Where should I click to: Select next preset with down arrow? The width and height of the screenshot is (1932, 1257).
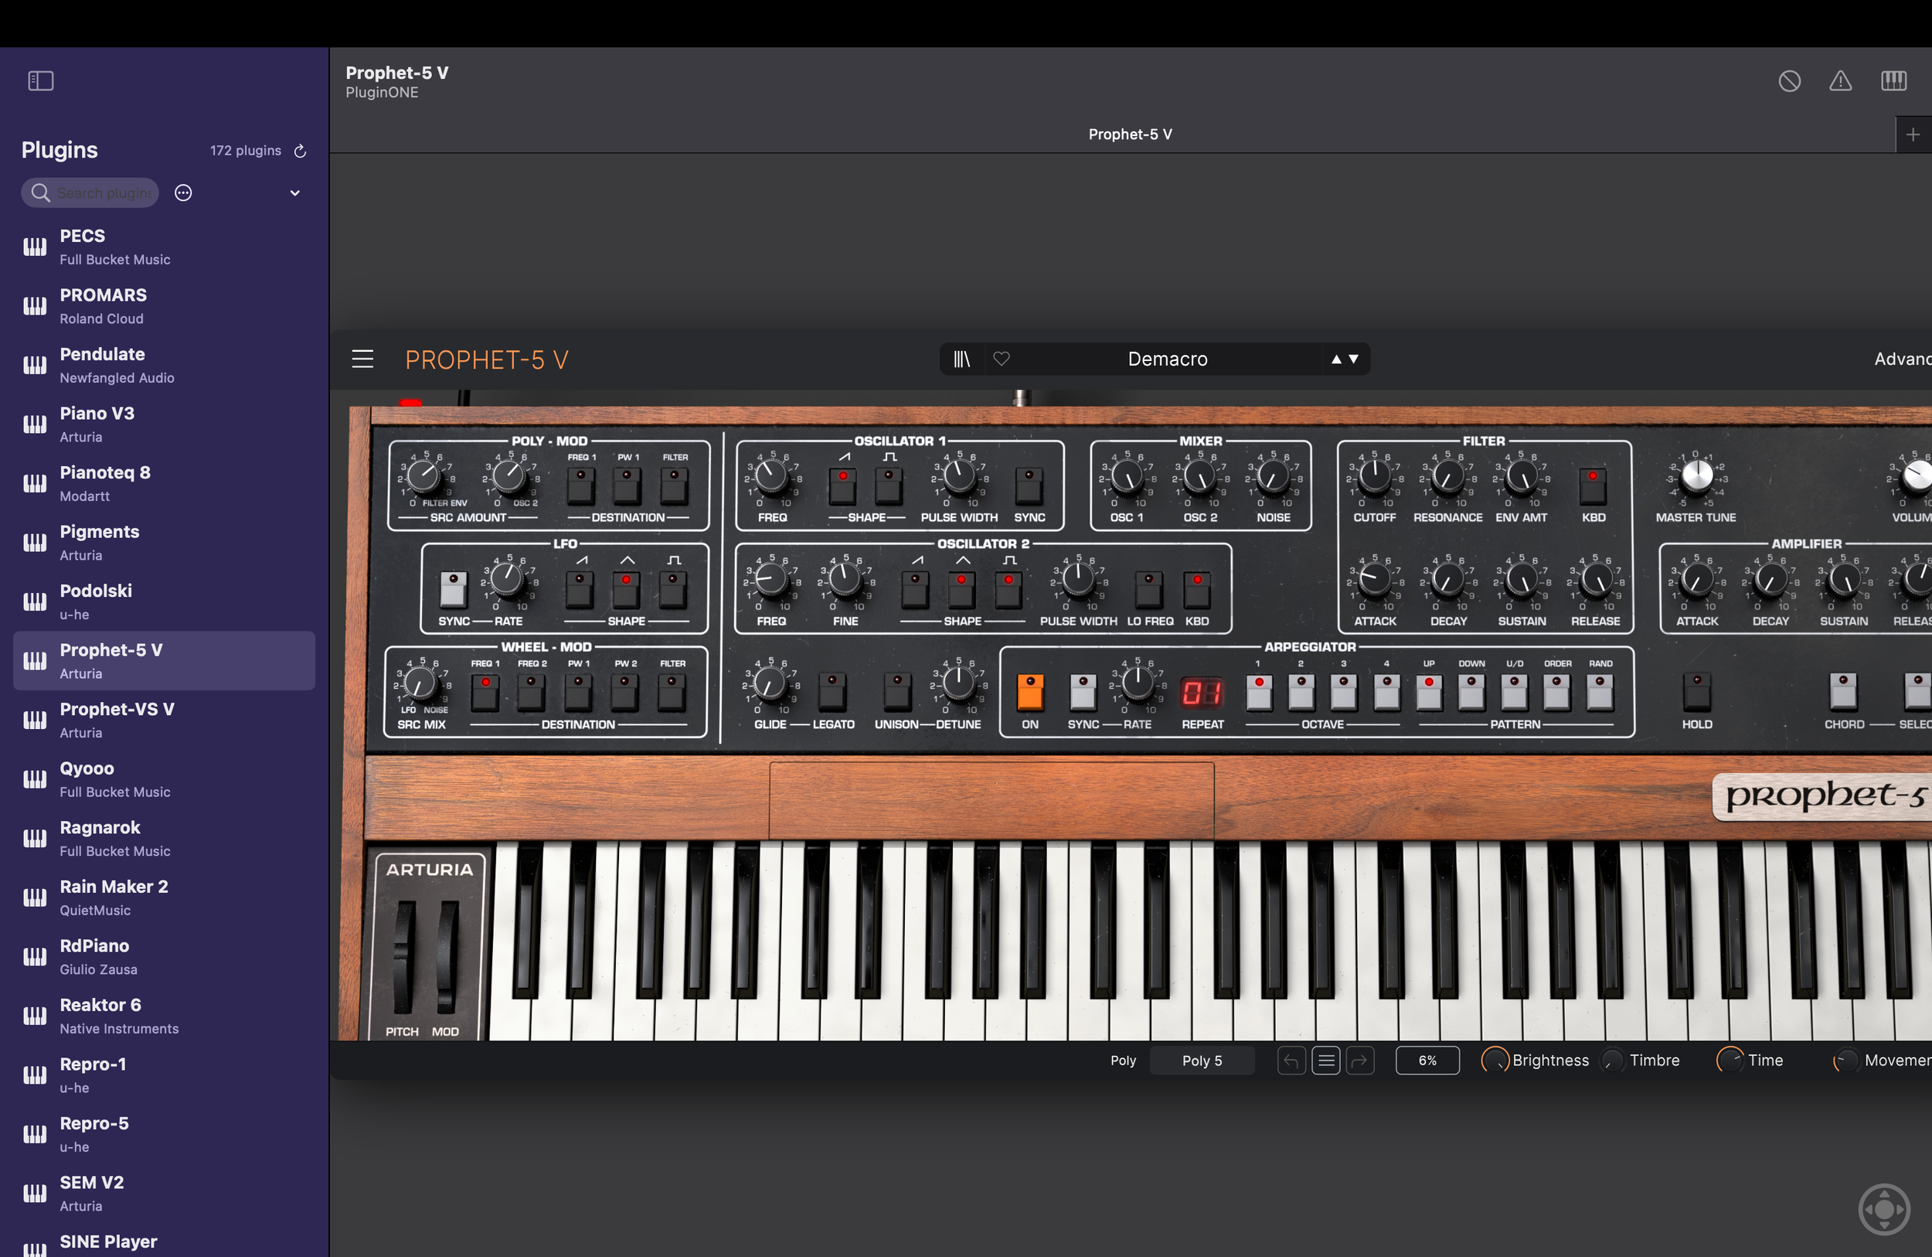(x=1353, y=359)
